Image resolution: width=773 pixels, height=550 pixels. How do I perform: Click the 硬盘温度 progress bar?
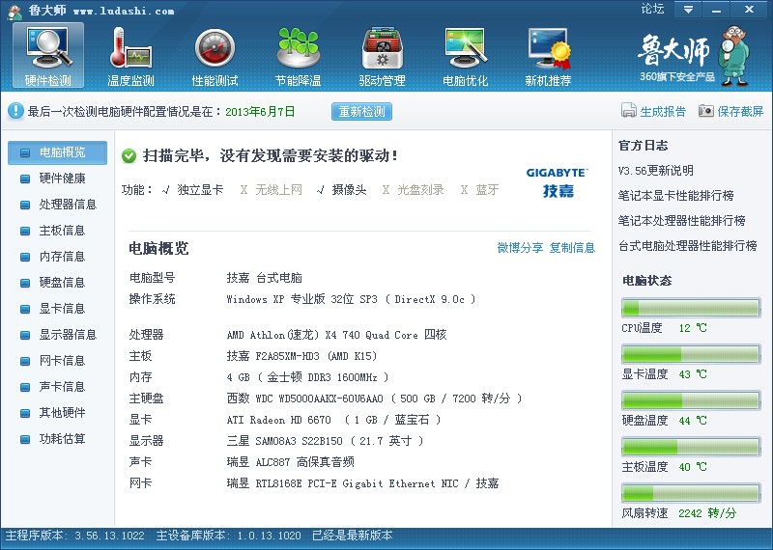(x=691, y=400)
